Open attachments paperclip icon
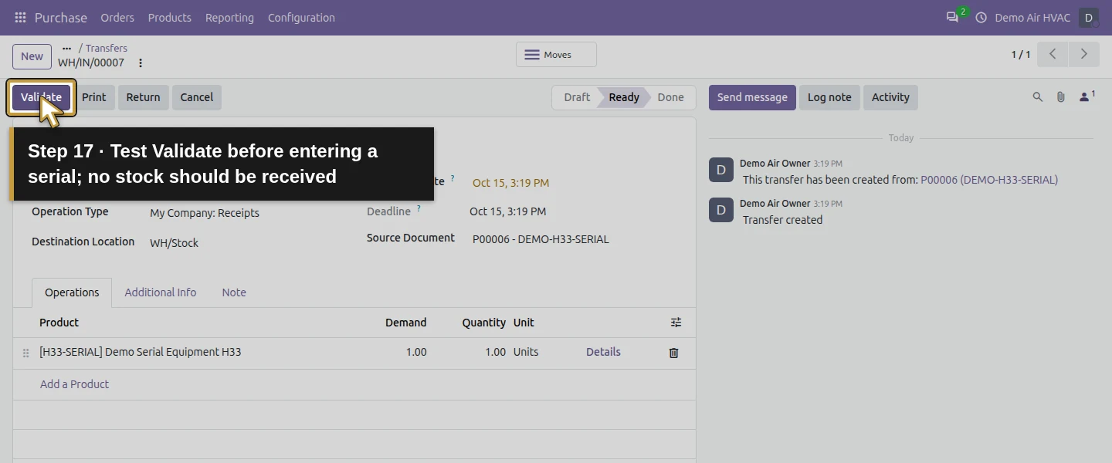The width and height of the screenshot is (1112, 463). pyautogui.click(x=1061, y=97)
